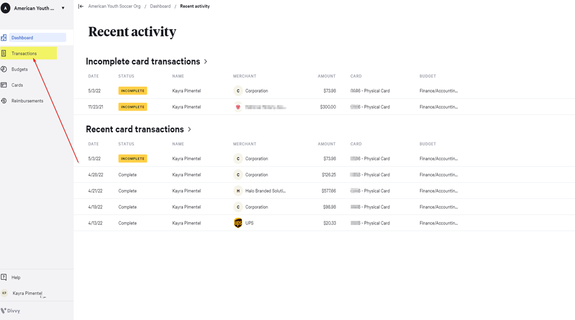Screen dimensions: 575x320
Task: Select Reimbursements in the sidebar
Action: click(x=27, y=101)
